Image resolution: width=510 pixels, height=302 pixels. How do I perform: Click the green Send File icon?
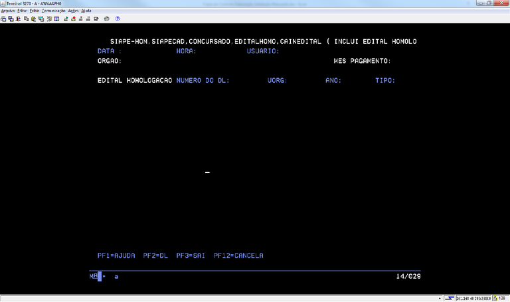pos(66,19)
